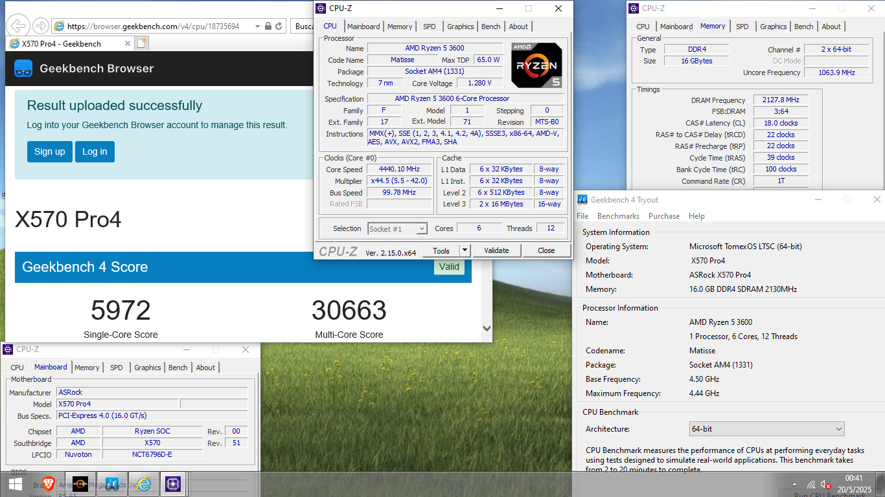885x497 pixels.
Task: Open a new browser tab
Action: [141, 43]
